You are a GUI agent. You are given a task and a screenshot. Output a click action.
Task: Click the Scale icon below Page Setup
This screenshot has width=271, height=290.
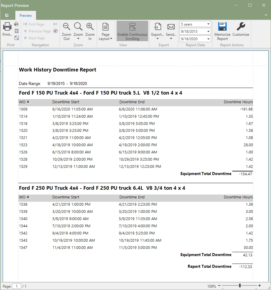(17, 38)
